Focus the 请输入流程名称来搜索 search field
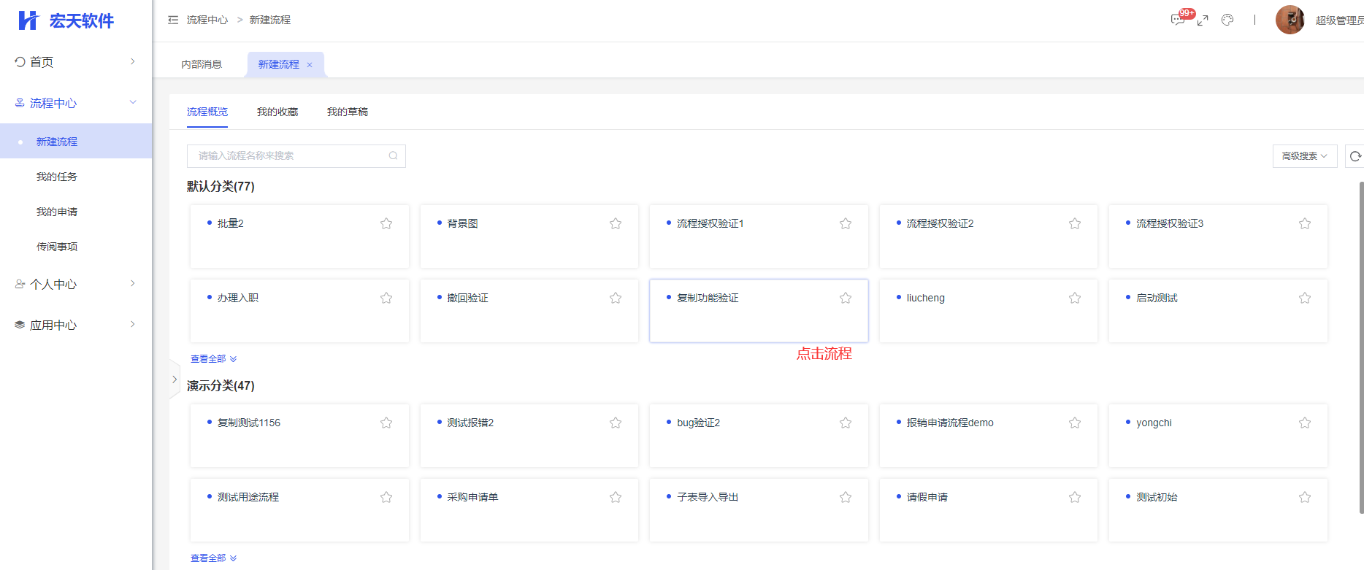Screen dimensions: 1364x570 tap(296, 156)
